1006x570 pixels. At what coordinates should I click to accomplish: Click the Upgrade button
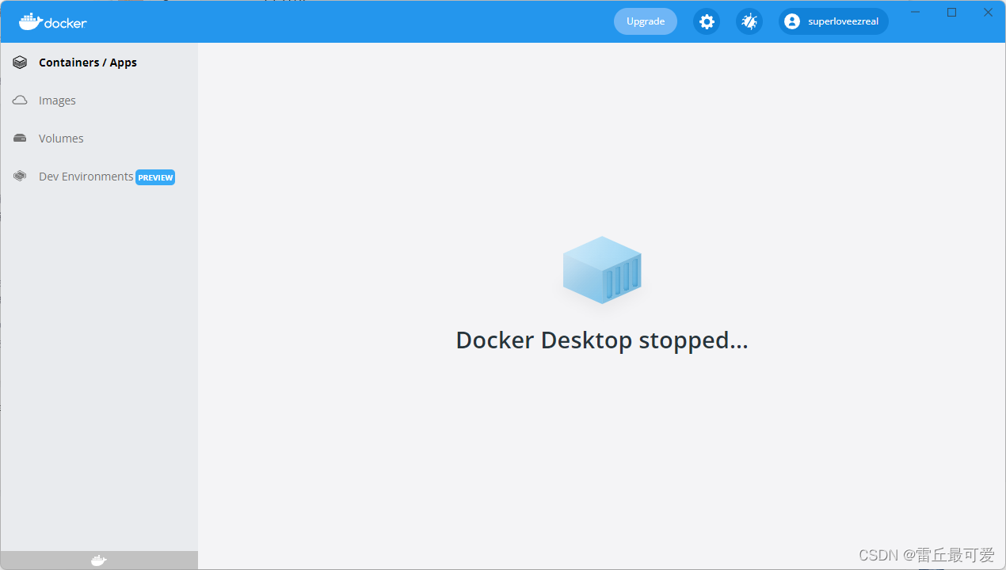coord(645,21)
